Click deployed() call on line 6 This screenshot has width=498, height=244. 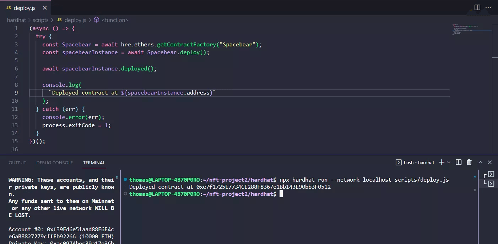[139, 69]
